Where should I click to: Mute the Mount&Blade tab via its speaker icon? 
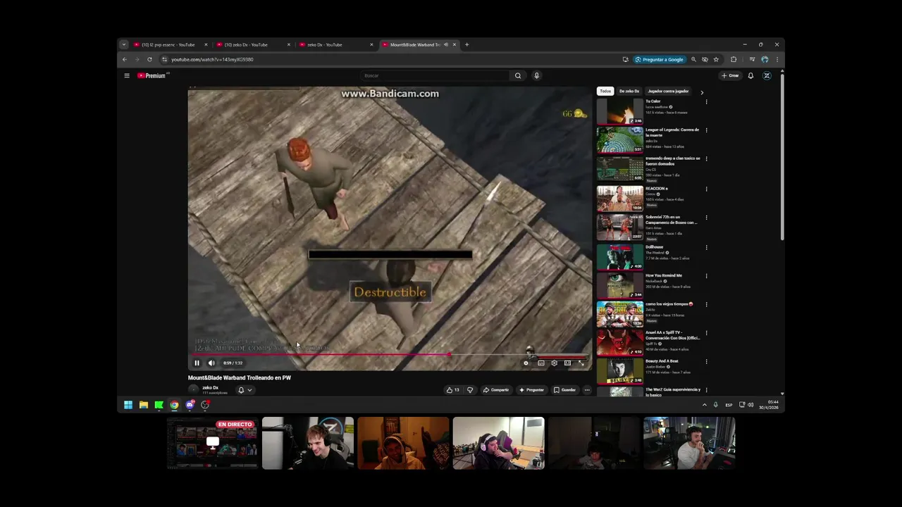[x=446, y=44]
